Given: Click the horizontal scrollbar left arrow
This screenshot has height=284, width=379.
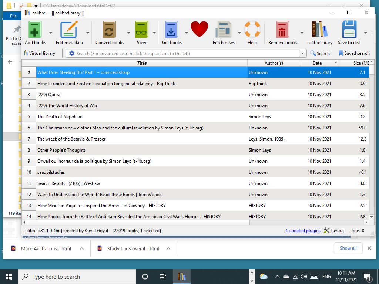Looking at the screenshot, I should (24, 222).
